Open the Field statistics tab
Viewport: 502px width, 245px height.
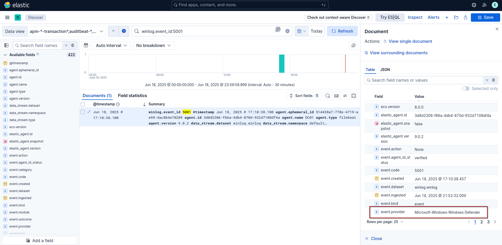point(132,96)
